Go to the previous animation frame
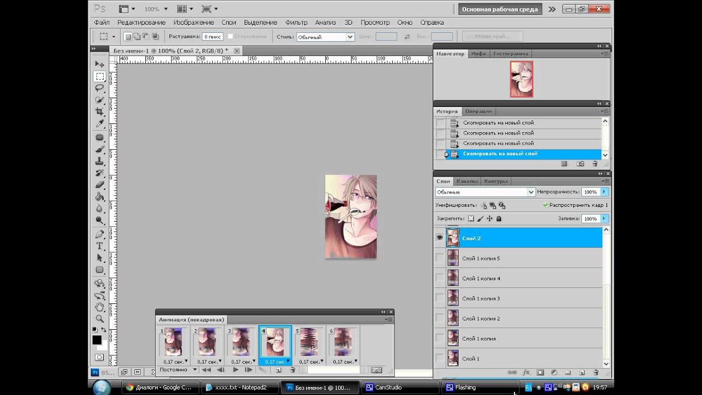Screen dimensions: 702x395 point(221,370)
